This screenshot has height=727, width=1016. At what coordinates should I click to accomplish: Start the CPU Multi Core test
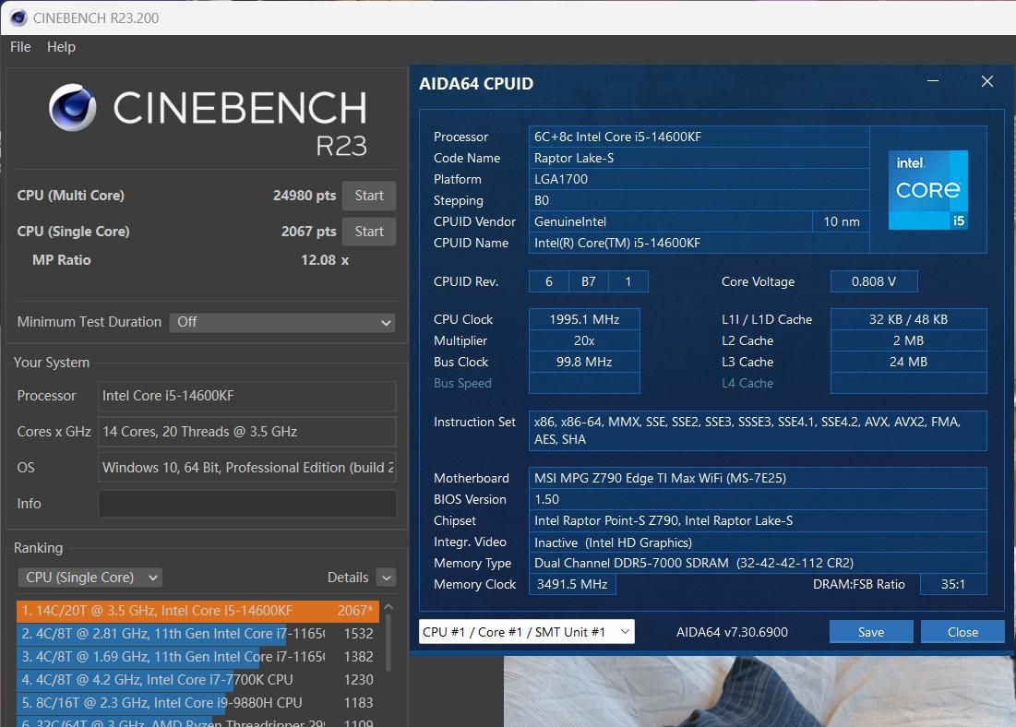(x=368, y=196)
